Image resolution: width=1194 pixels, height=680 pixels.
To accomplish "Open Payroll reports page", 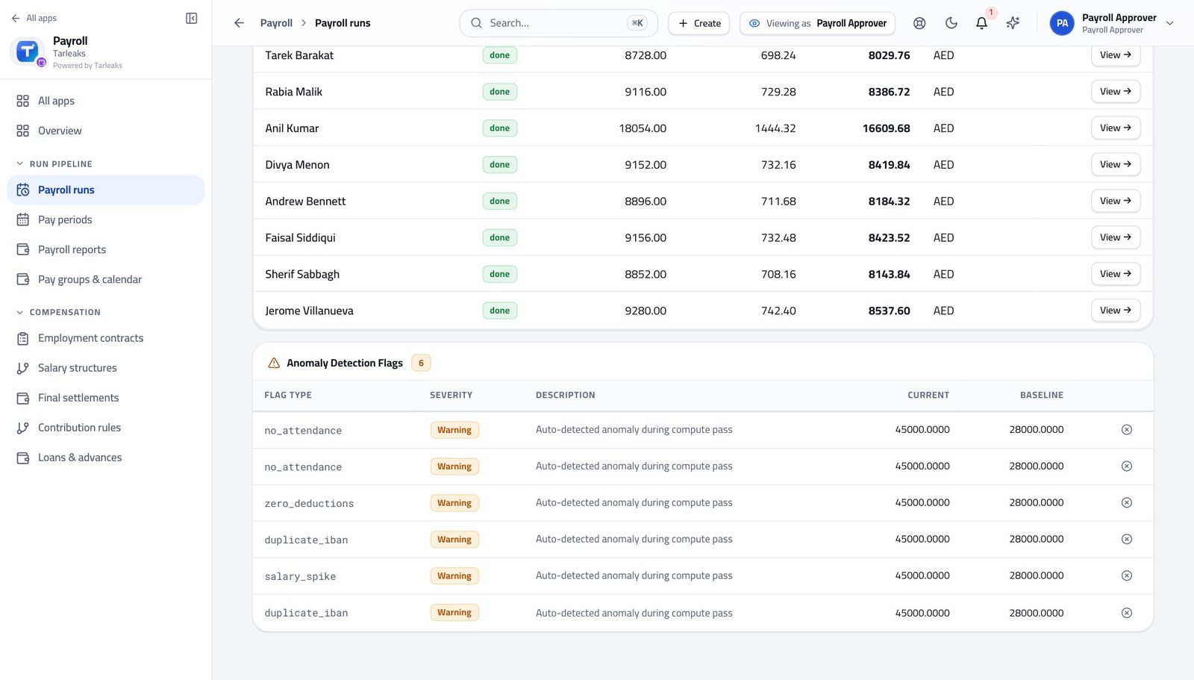I will (x=105, y=250).
